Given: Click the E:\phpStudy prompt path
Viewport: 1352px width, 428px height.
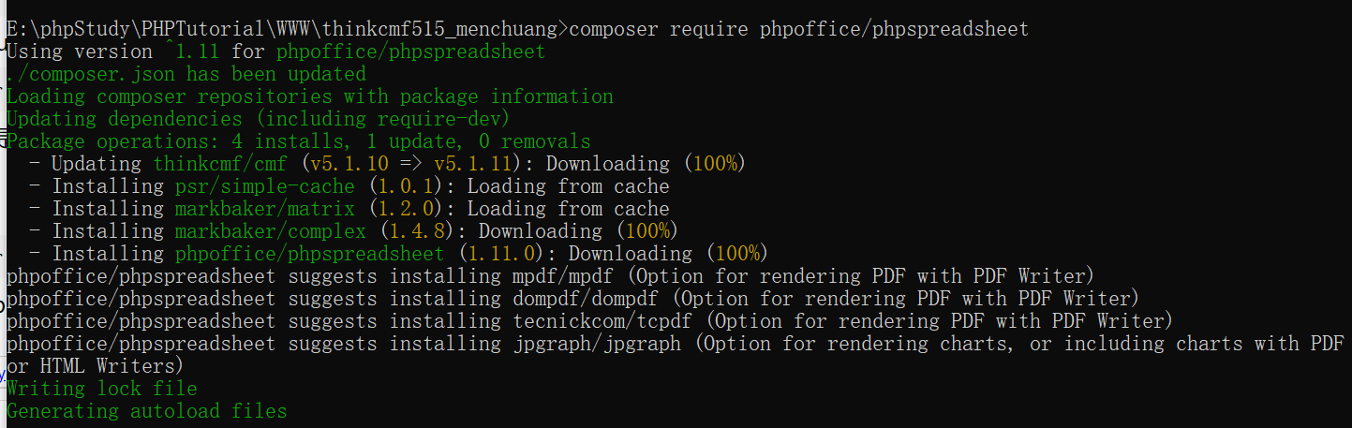Looking at the screenshot, I should coord(281,29).
